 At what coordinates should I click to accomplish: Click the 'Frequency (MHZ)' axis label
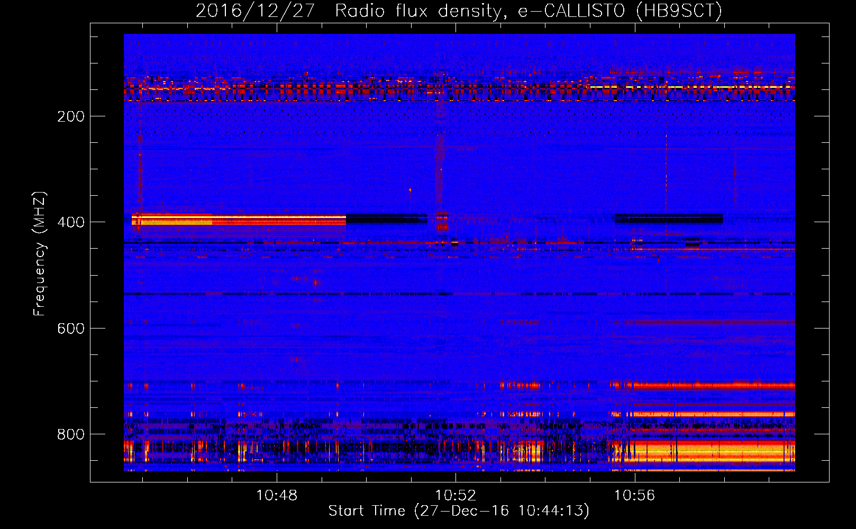pos(40,253)
